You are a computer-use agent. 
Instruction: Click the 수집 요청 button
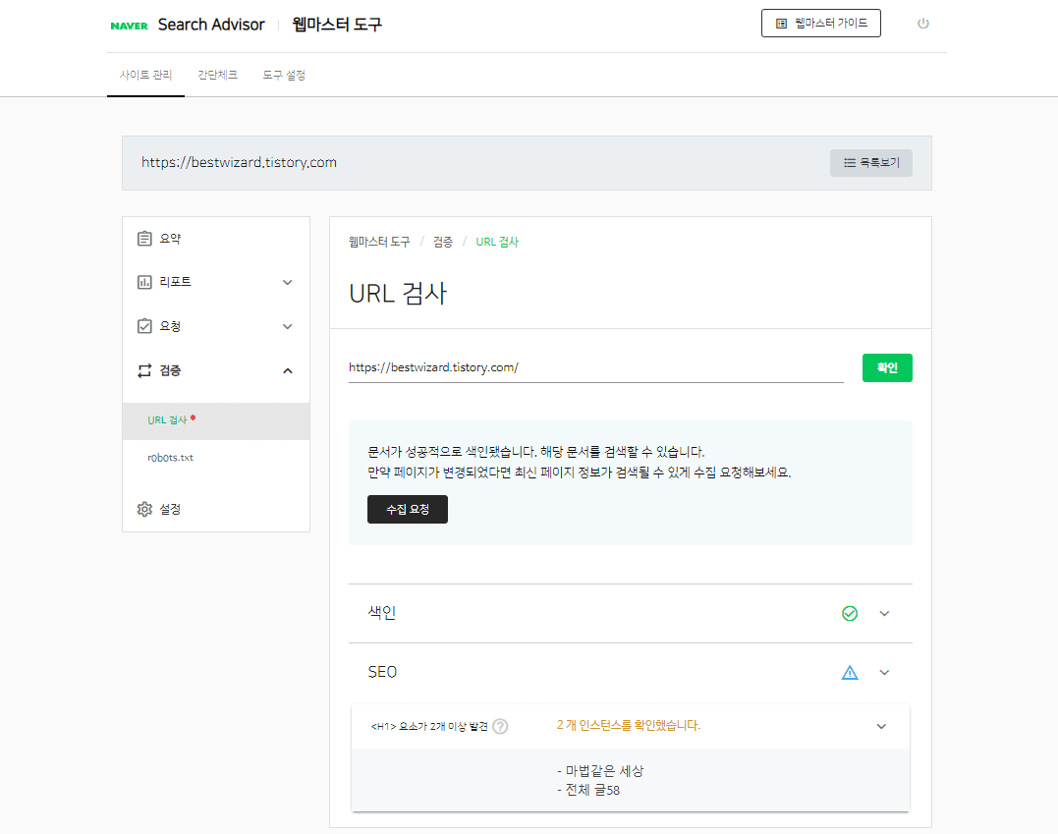[x=407, y=509]
